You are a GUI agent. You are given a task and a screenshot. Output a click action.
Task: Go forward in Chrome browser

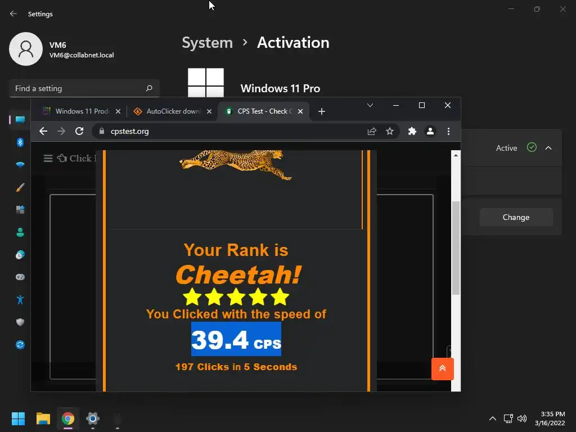(x=61, y=131)
